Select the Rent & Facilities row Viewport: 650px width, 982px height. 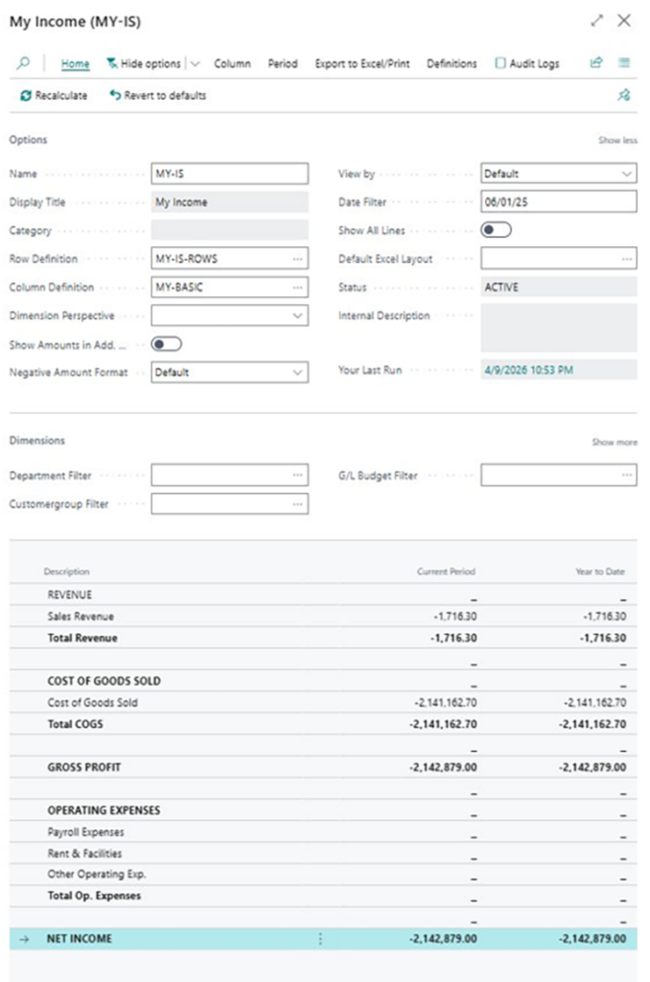(x=323, y=853)
